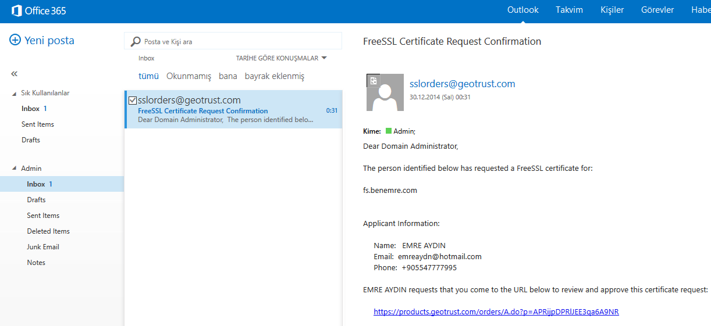Click the phone number +905547777995
The width and height of the screenshot is (711, 326).
[x=429, y=267]
